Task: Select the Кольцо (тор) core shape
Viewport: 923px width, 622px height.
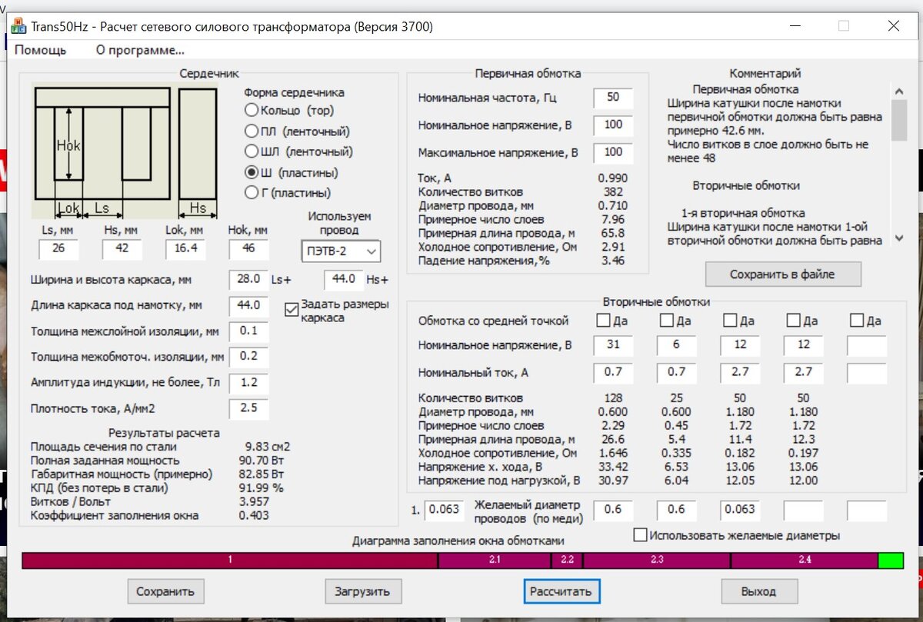Action: pos(288,111)
